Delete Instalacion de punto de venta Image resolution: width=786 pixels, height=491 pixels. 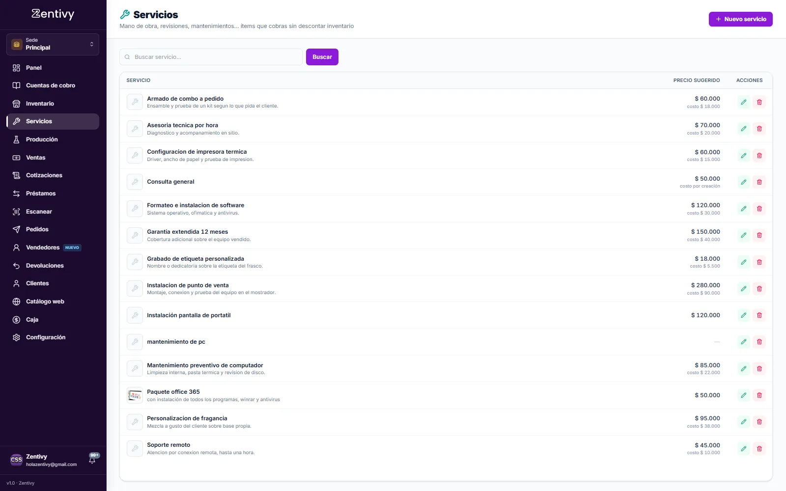(x=759, y=289)
